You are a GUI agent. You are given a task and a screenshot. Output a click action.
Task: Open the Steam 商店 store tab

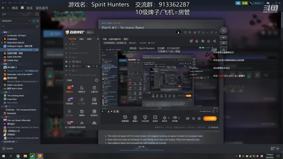[x=15, y=8]
